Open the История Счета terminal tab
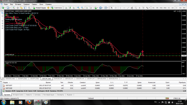The width and height of the screenshot is (187, 105). click(x=18, y=95)
